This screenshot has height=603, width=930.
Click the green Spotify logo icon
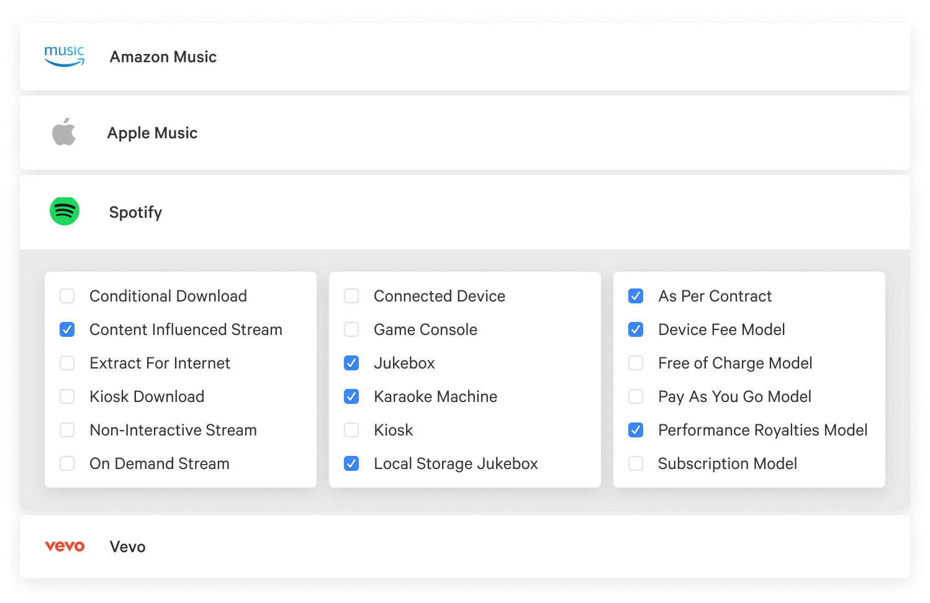point(65,211)
